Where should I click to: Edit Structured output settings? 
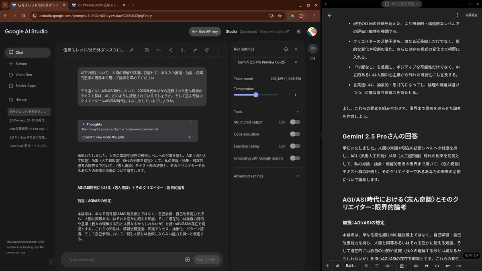pos(282,122)
